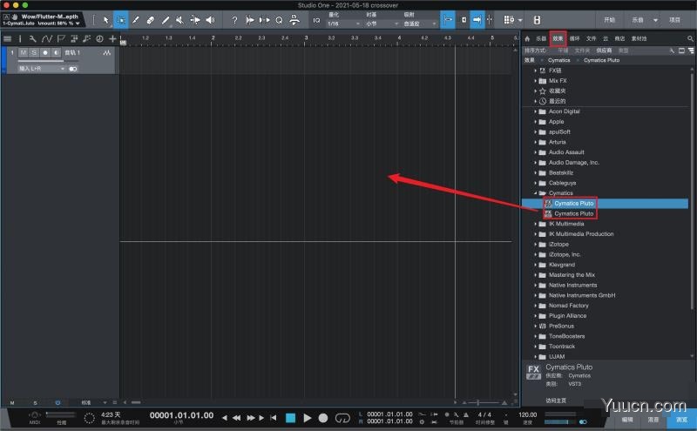Expand the Native Instruments folder

(535, 286)
